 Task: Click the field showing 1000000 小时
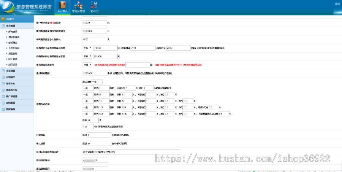point(95,73)
